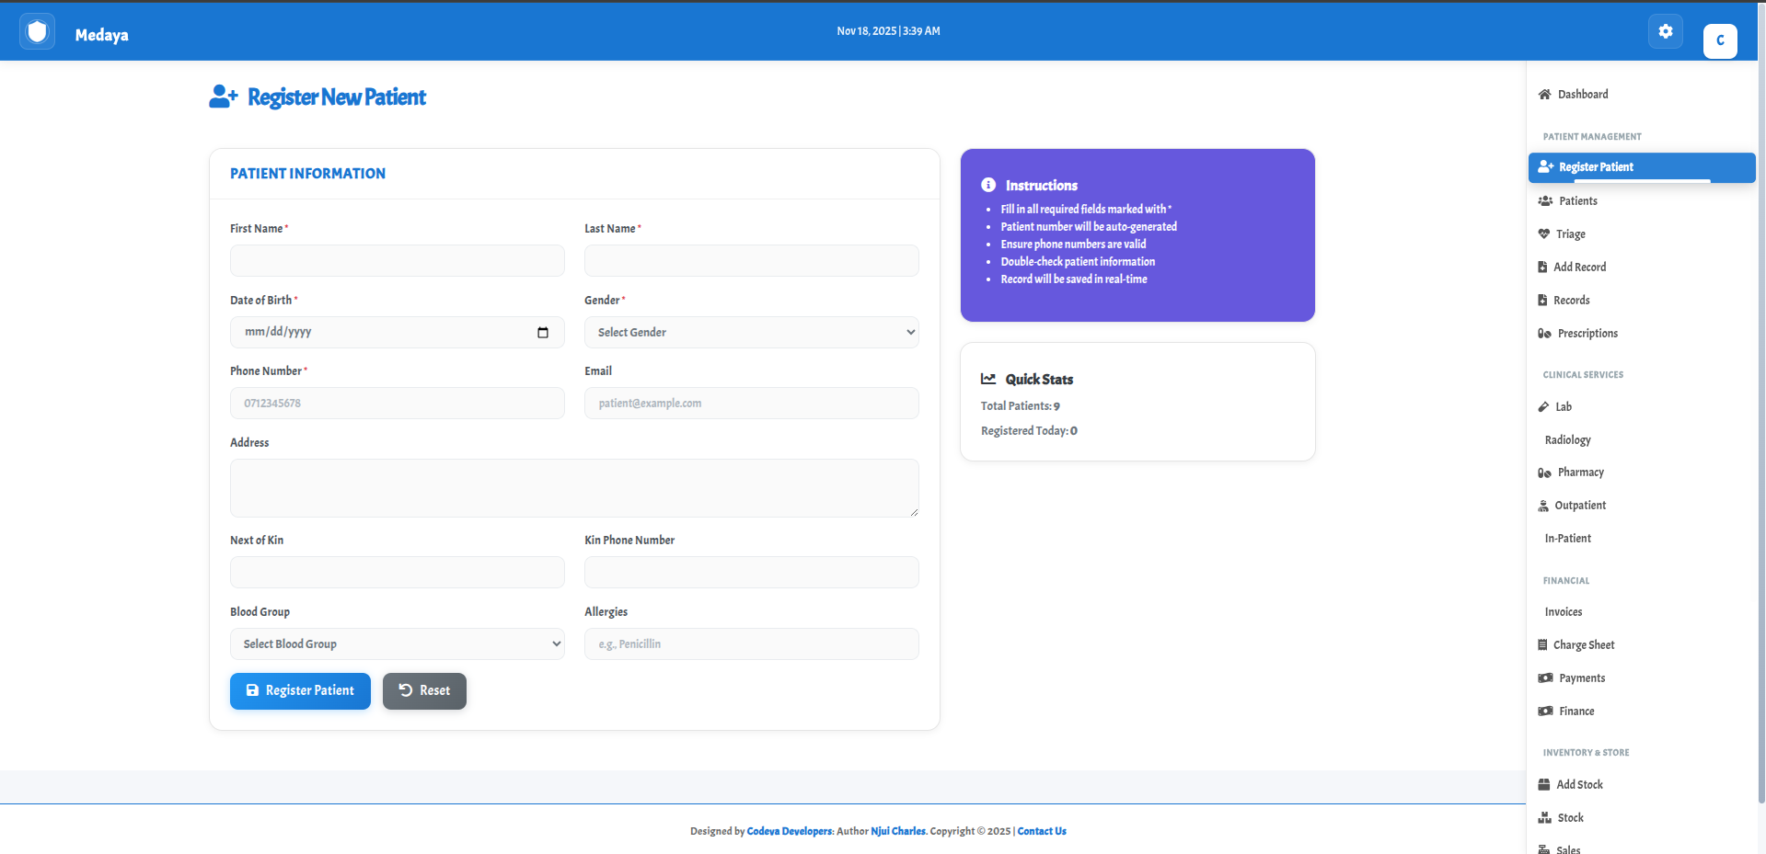The width and height of the screenshot is (1766, 854).
Task: Click the Triage heartbeat icon in sidebar
Action: tap(1544, 234)
